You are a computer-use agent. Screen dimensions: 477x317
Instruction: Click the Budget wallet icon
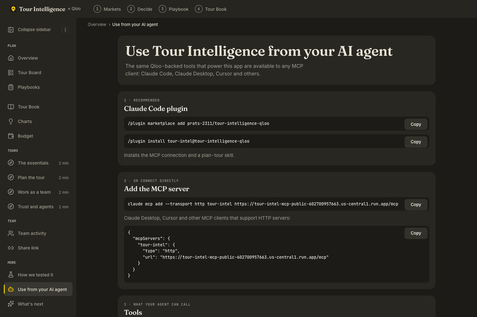[11, 136]
